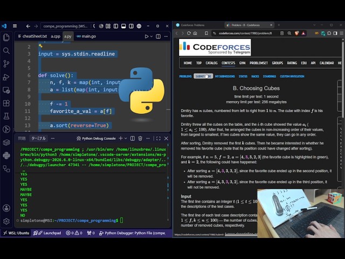Close the terminal panel
The width and height of the screenshot is (345, 259).
[x=166, y=138]
